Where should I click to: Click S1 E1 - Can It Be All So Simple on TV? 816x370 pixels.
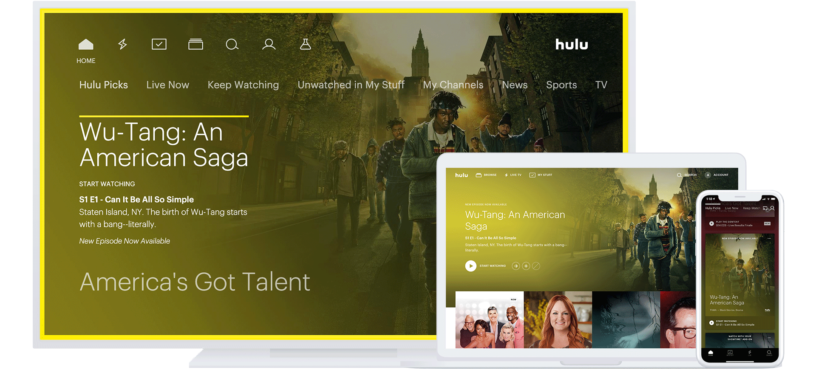136,200
